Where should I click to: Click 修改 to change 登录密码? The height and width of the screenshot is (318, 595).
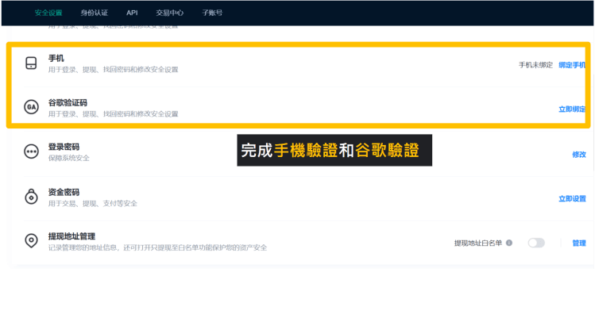(579, 154)
